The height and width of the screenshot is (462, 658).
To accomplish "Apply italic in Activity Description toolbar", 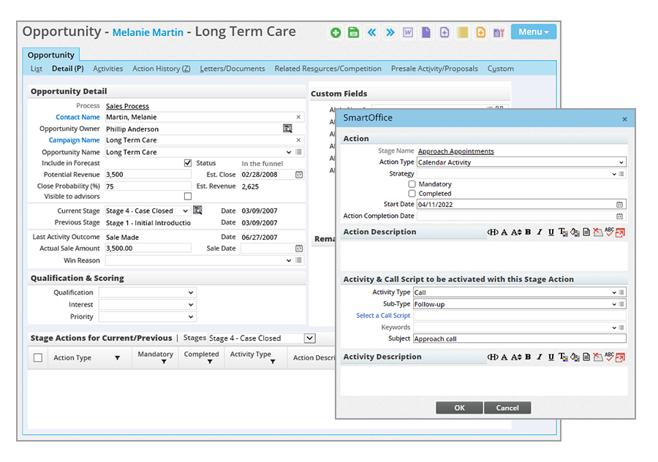I will (x=540, y=357).
